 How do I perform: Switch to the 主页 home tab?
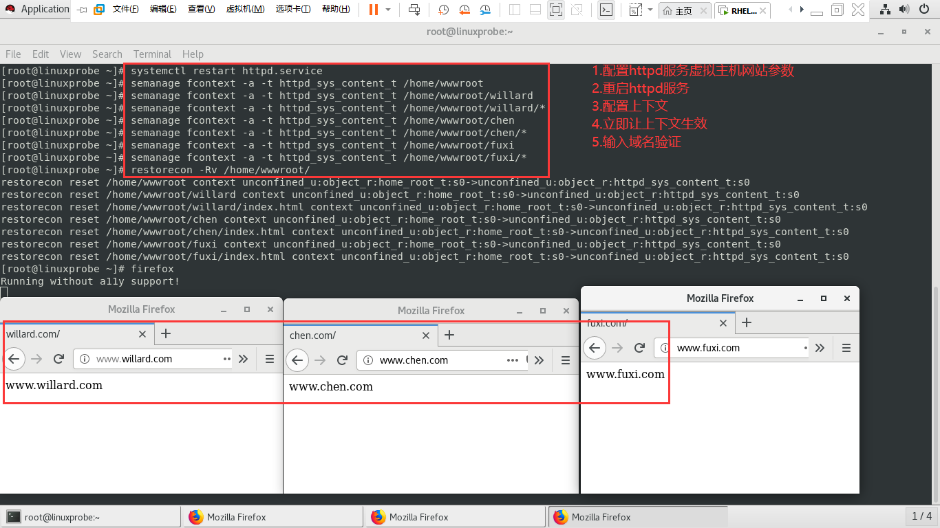point(680,9)
